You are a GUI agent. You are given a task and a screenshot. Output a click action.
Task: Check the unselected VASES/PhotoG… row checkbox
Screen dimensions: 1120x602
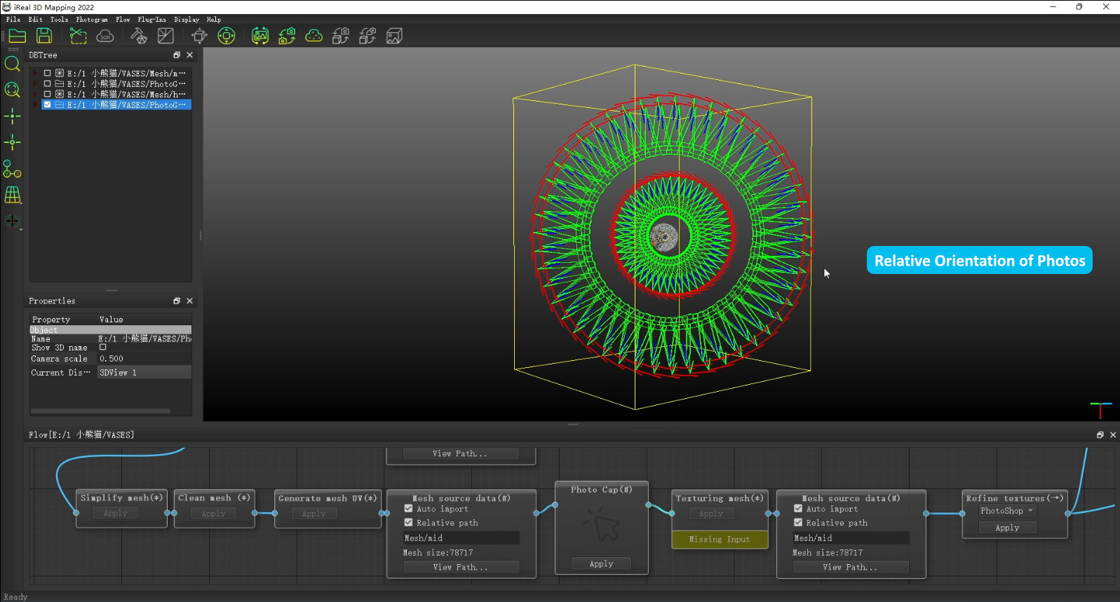pos(48,83)
